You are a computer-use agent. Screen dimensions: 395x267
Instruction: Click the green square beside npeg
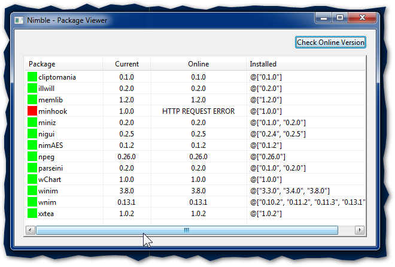coord(32,157)
